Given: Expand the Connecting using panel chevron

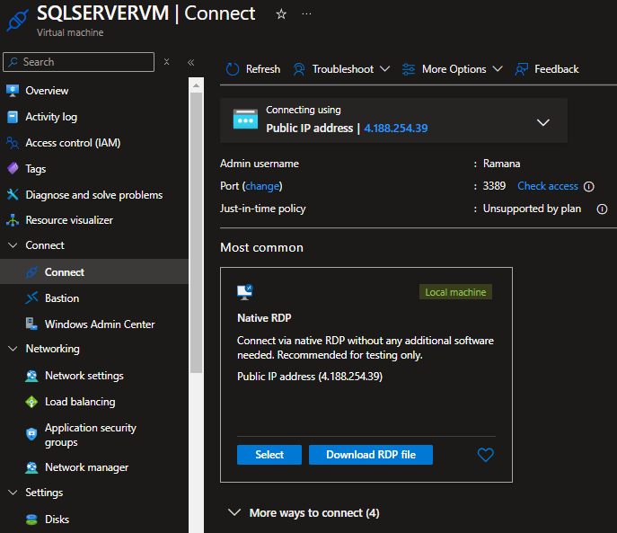Looking at the screenshot, I should click(543, 123).
